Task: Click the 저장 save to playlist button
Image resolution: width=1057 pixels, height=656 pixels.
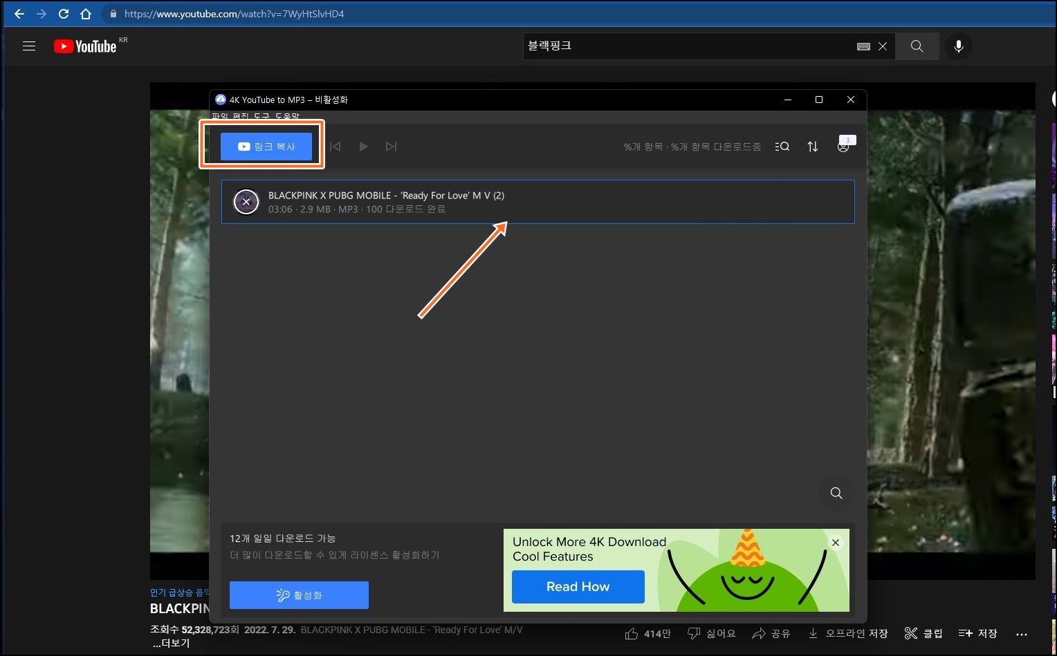Action: pos(977,634)
